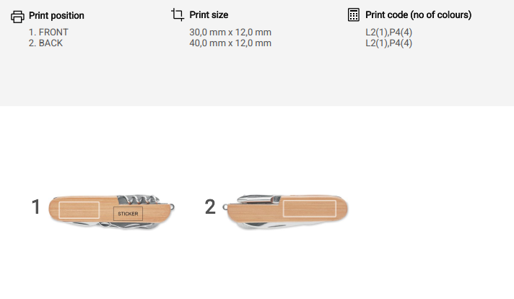Screen dimensions: 514x299
Task: Click the large number 1 label
Action: click(x=36, y=207)
